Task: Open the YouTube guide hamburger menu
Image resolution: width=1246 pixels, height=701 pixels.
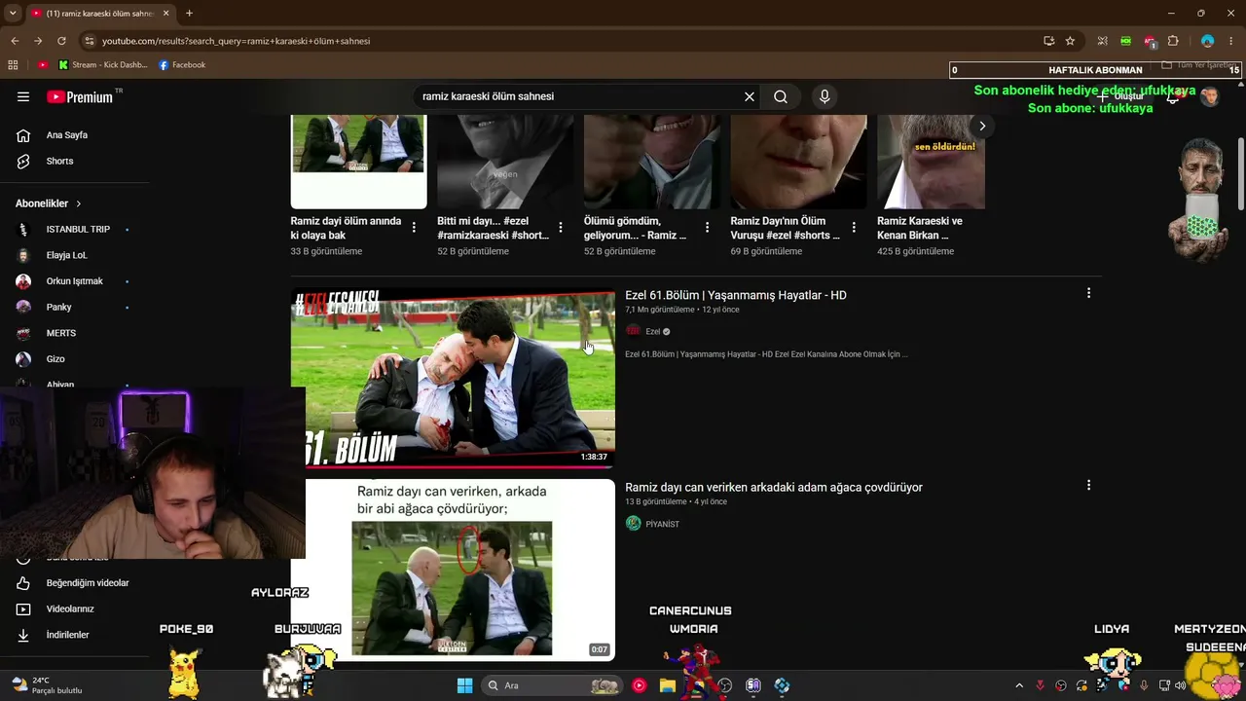Action: coord(23,96)
